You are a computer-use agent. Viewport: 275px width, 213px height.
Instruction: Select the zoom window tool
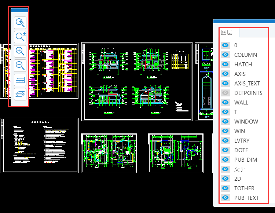20,37
